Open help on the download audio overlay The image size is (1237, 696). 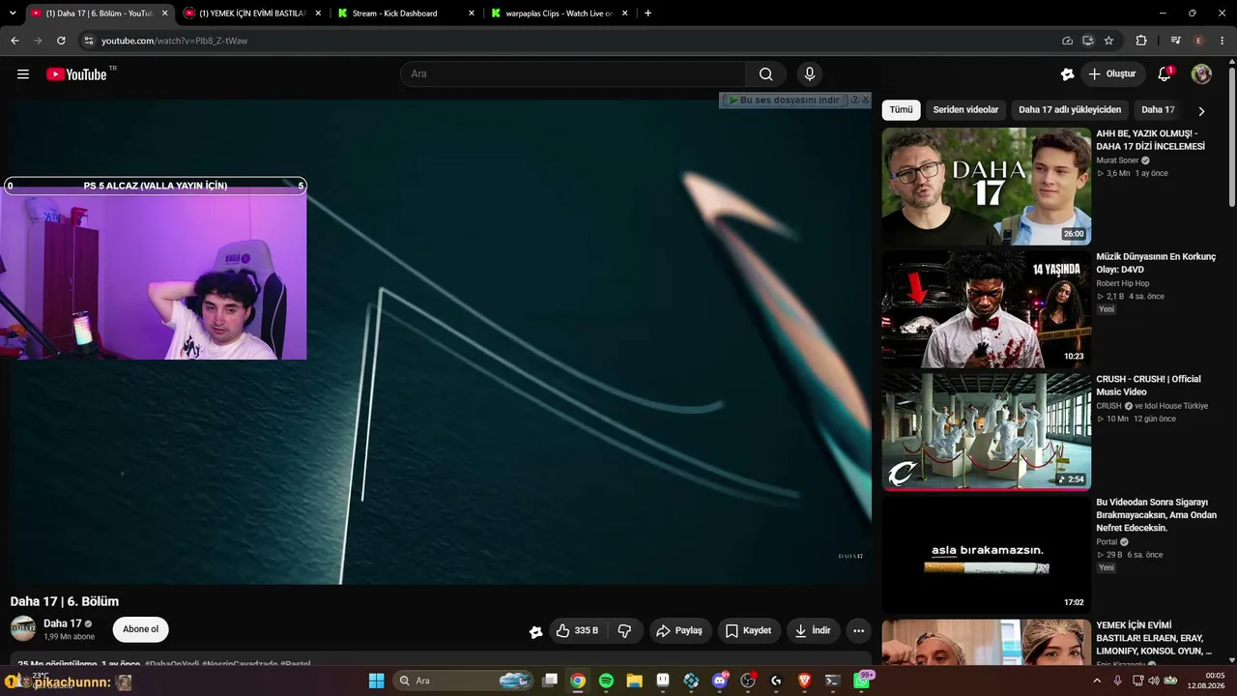[x=854, y=100]
